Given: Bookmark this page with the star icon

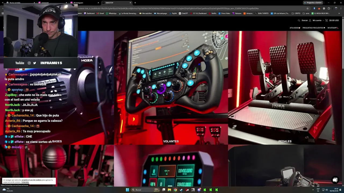Looking at the screenshot, I should click(x=308, y=8).
